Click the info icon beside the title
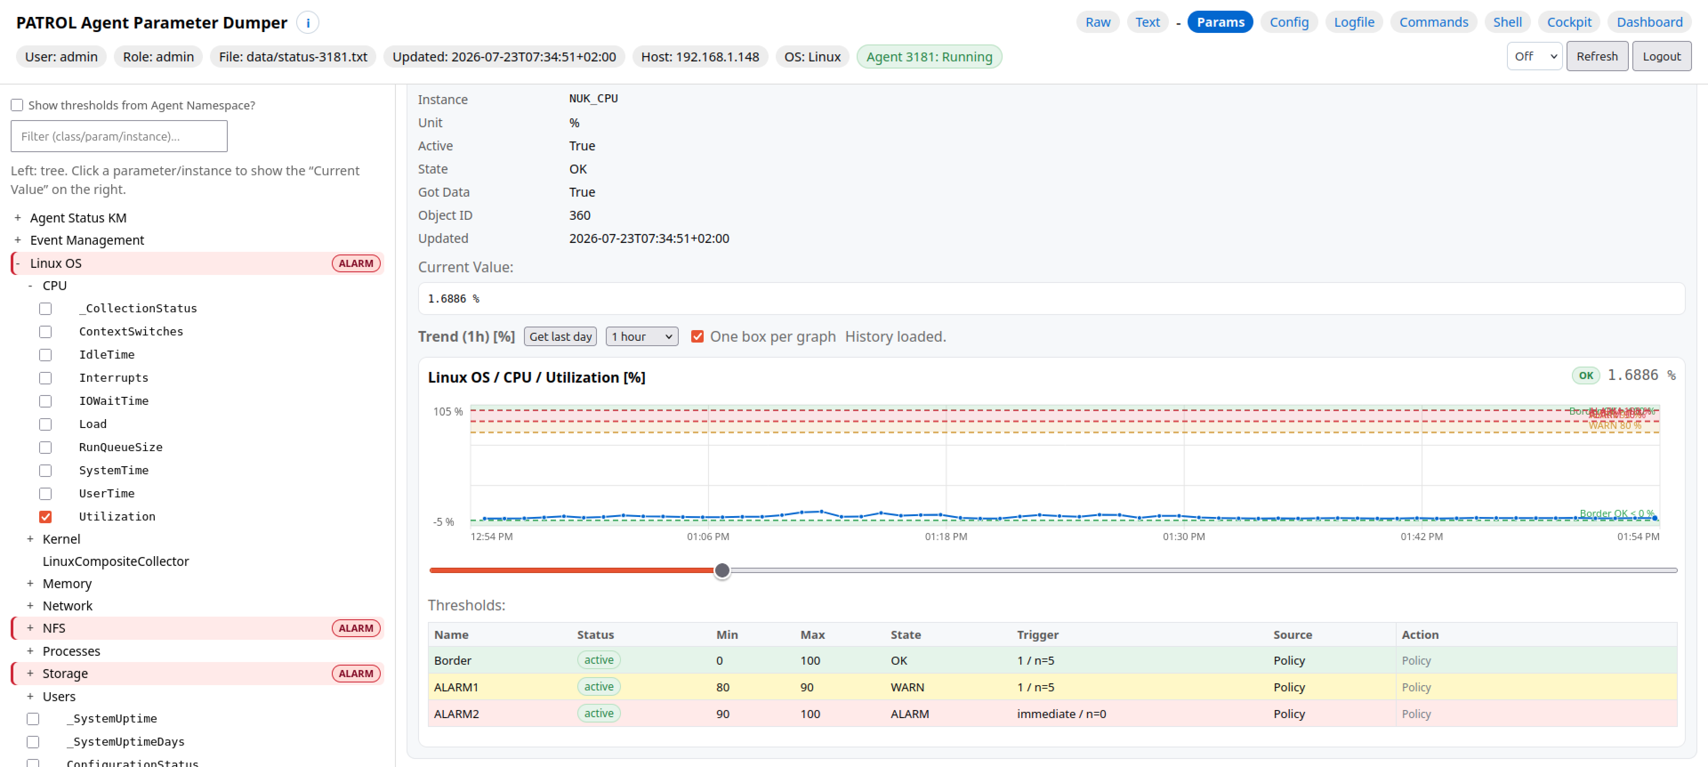This screenshot has width=1708, height=767. 308,23
